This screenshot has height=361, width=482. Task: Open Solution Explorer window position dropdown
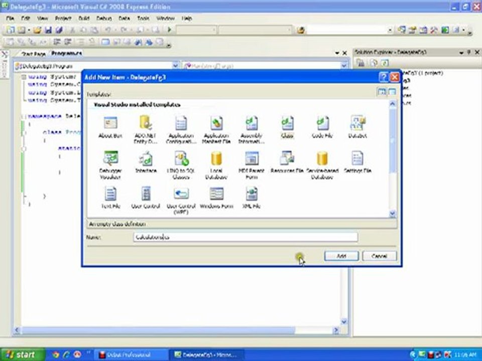pyautogui.click(x=461, y=53)
